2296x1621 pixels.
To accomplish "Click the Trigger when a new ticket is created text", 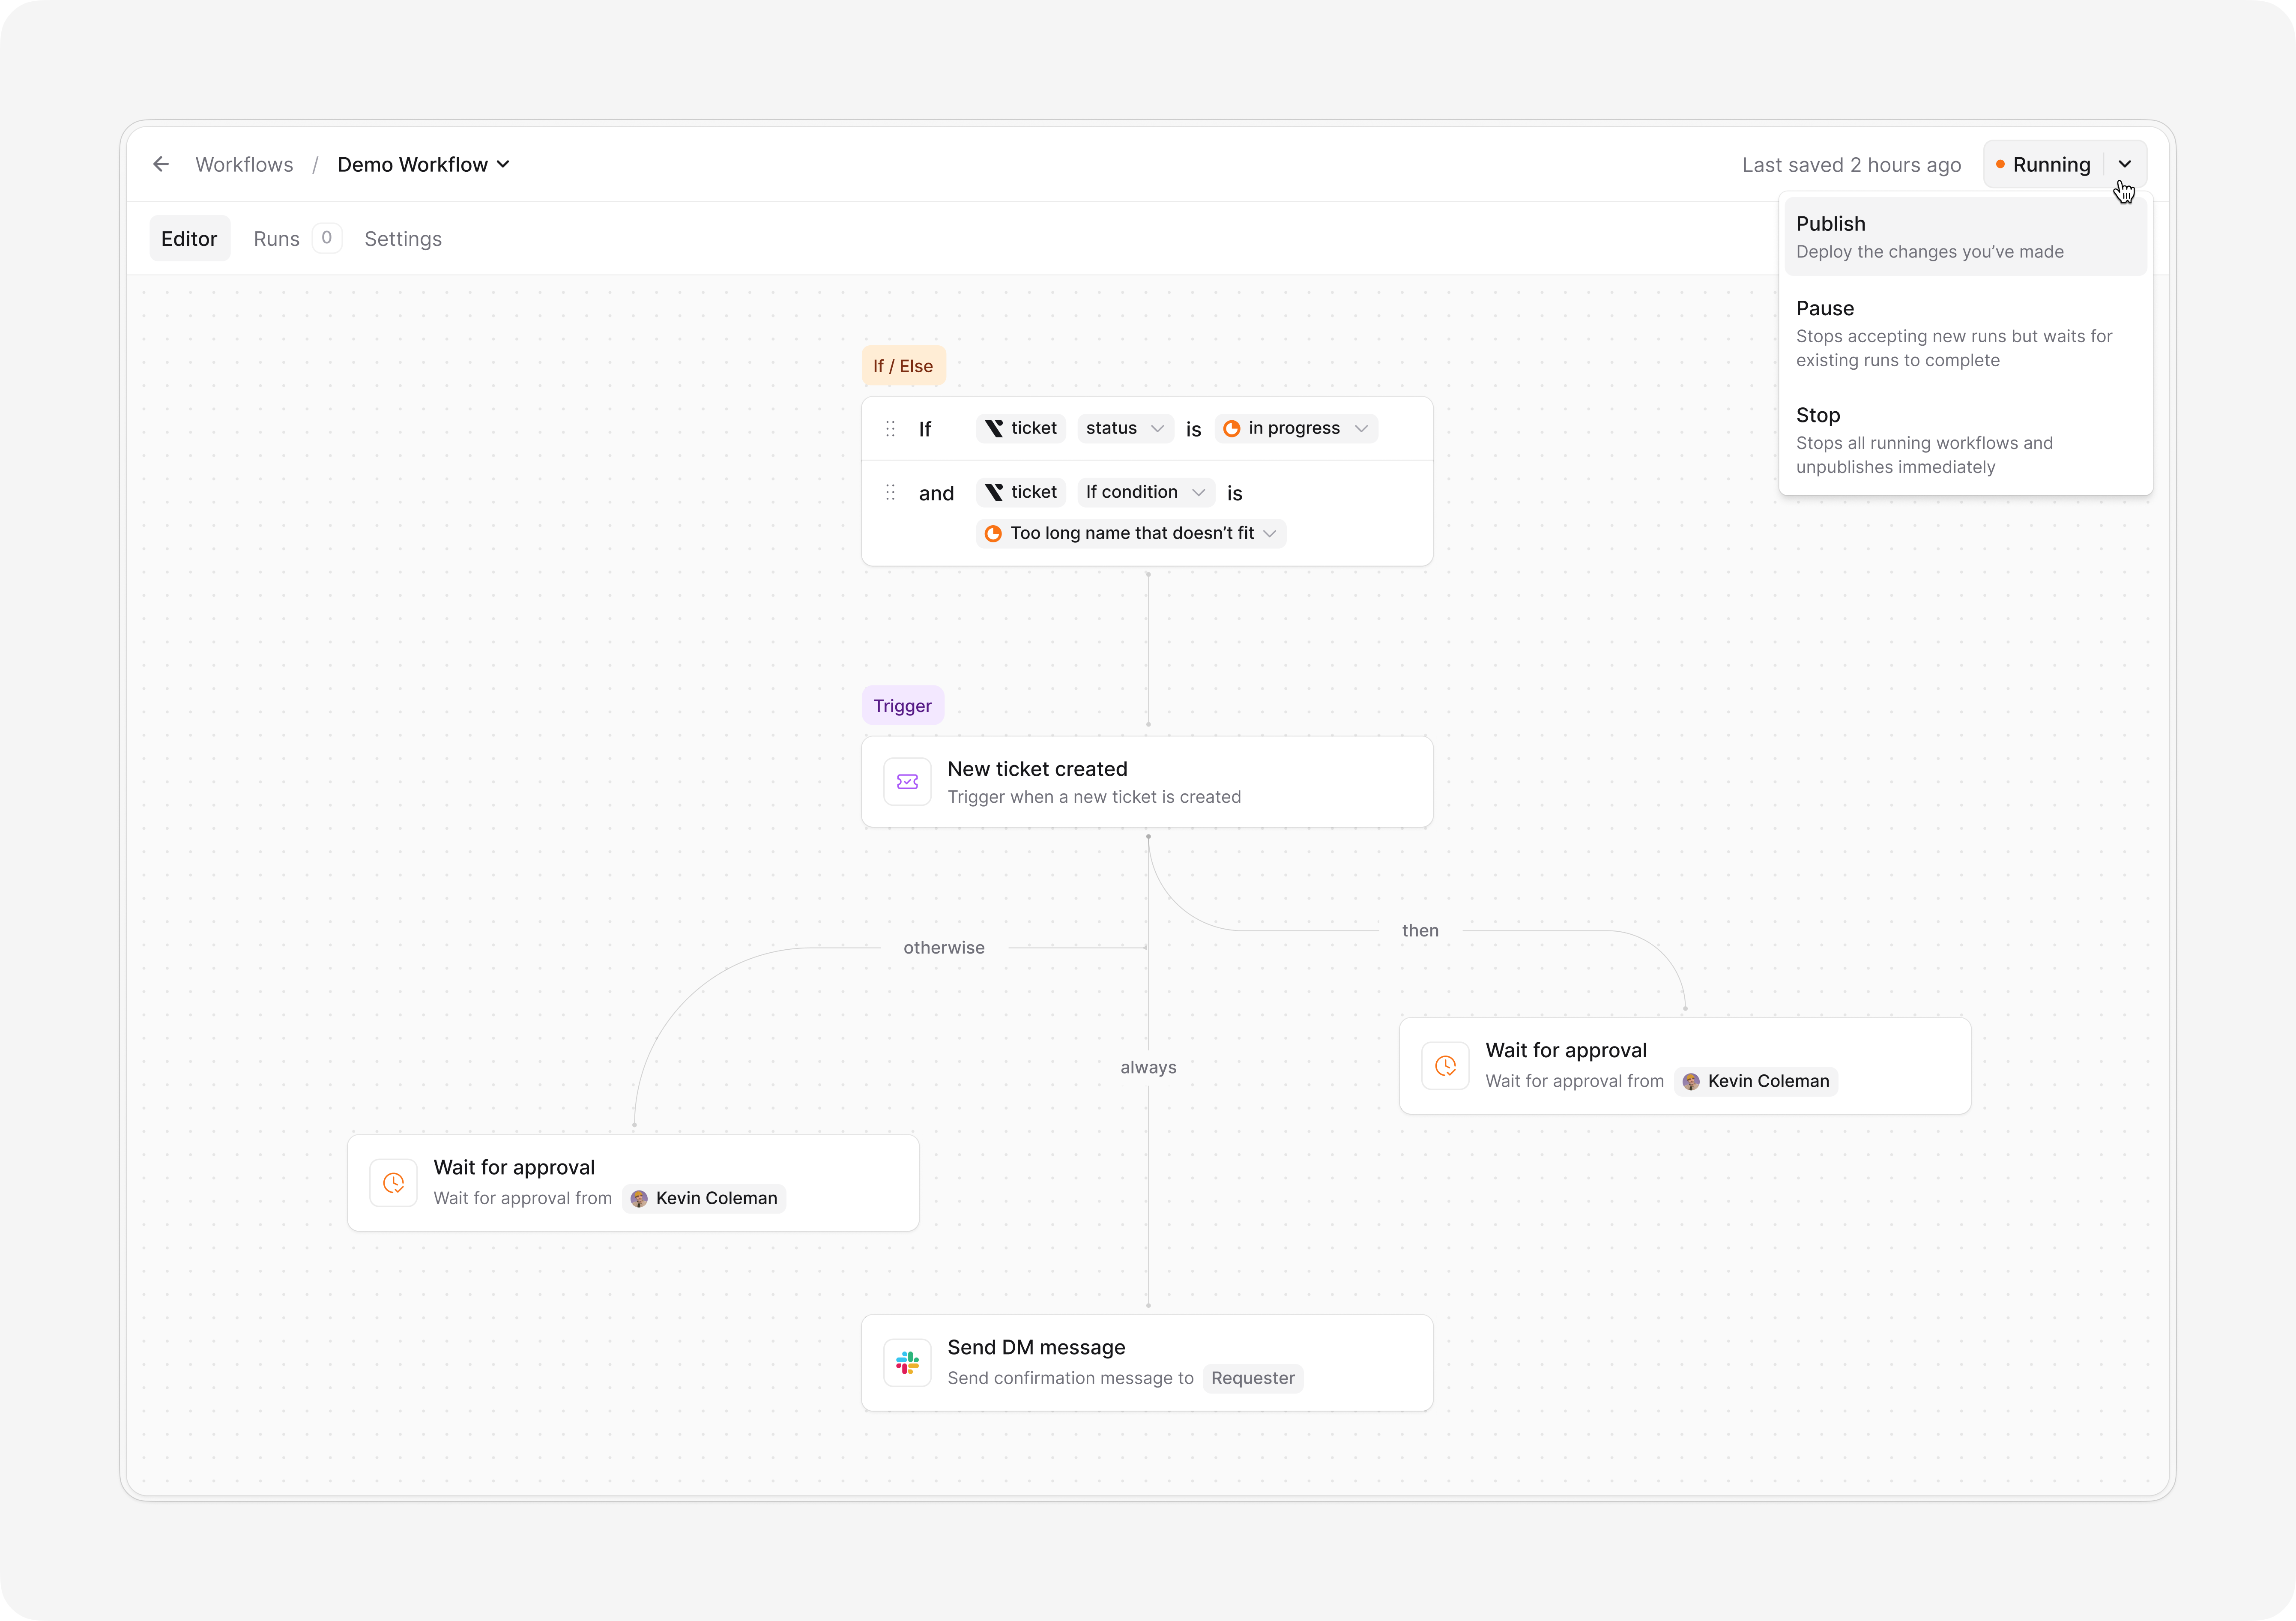I will tap(1094, 797).
